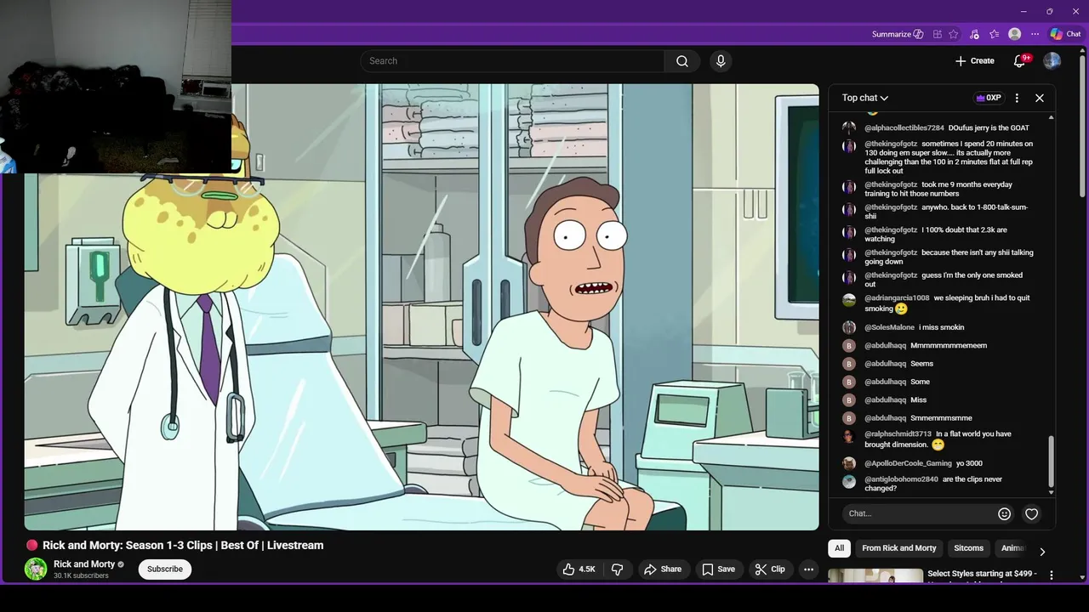Dislike the video thumbs down

point(618,569)
